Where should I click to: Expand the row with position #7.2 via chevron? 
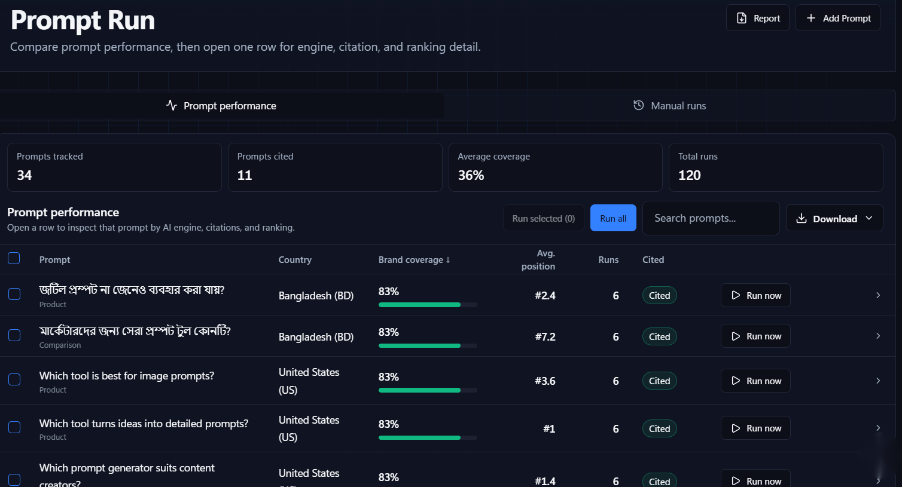tap(878, 336)
